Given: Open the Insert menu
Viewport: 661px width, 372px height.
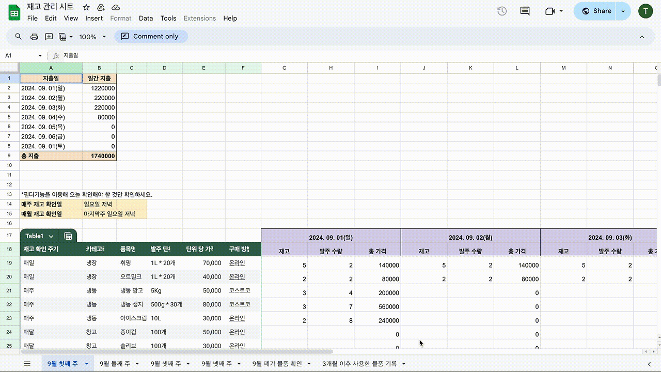Looking at the screenshot, I should [94, 18].
